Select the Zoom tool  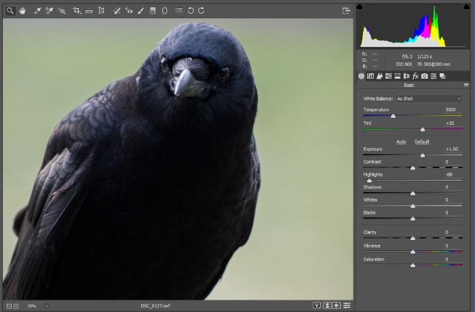(x=10, y=11)
